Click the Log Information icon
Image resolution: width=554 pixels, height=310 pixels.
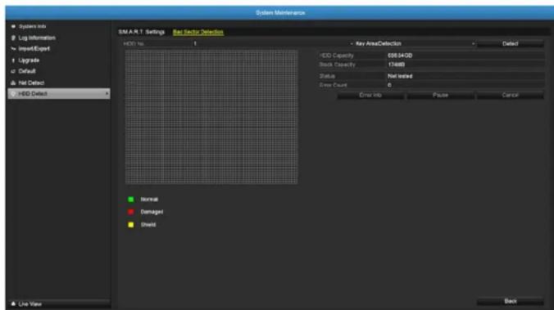point(13,38)
